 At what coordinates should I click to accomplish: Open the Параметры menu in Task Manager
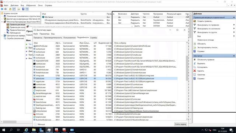(44, 34)
